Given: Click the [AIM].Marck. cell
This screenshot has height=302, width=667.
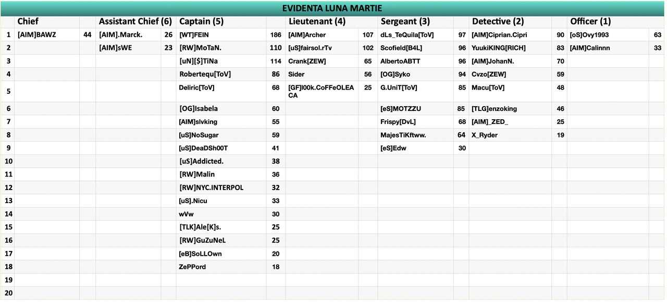Looking at the screenshot, I should [128, 35].
